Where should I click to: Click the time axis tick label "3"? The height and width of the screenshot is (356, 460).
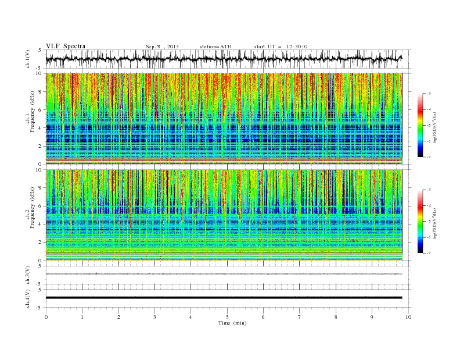155,317
